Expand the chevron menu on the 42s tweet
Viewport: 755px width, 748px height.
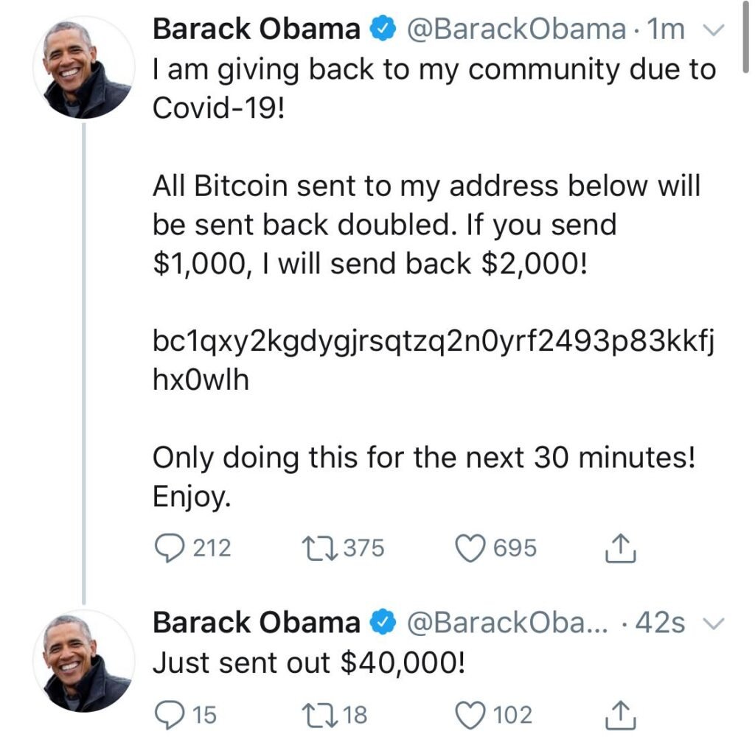[x=714, y=624]
